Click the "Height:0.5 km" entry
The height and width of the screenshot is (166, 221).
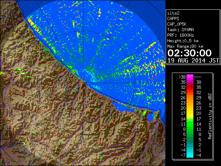point(183,41)
